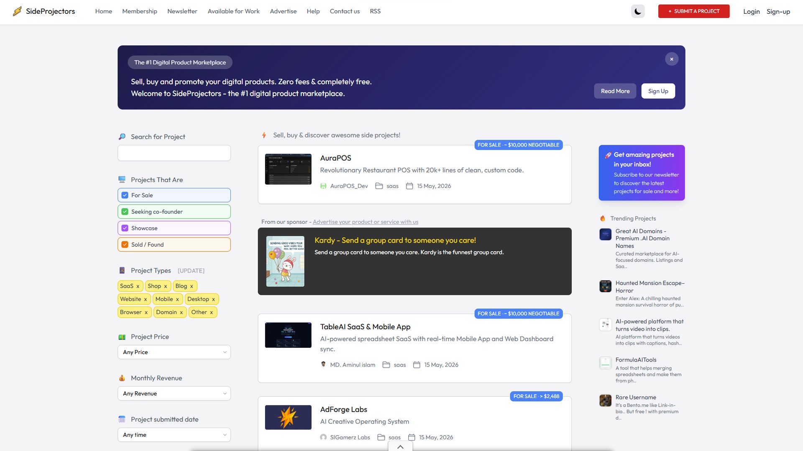Open the Great AI Domains trending icon
The image size is (803, 451).
coord(605,234)
